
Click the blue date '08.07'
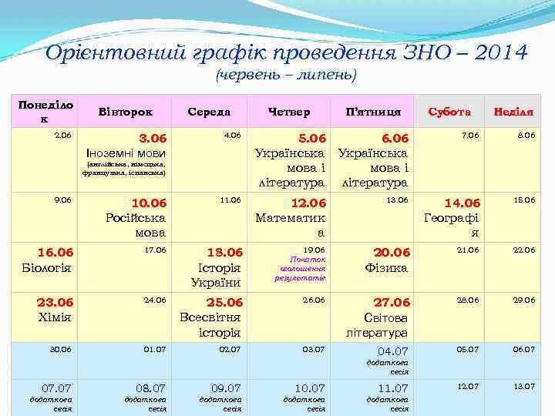coord(150,388)
